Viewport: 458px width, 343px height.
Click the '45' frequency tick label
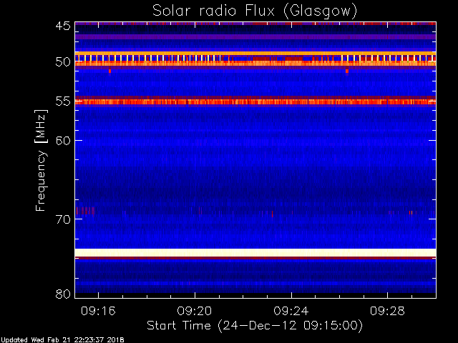(x=63, y=26)
